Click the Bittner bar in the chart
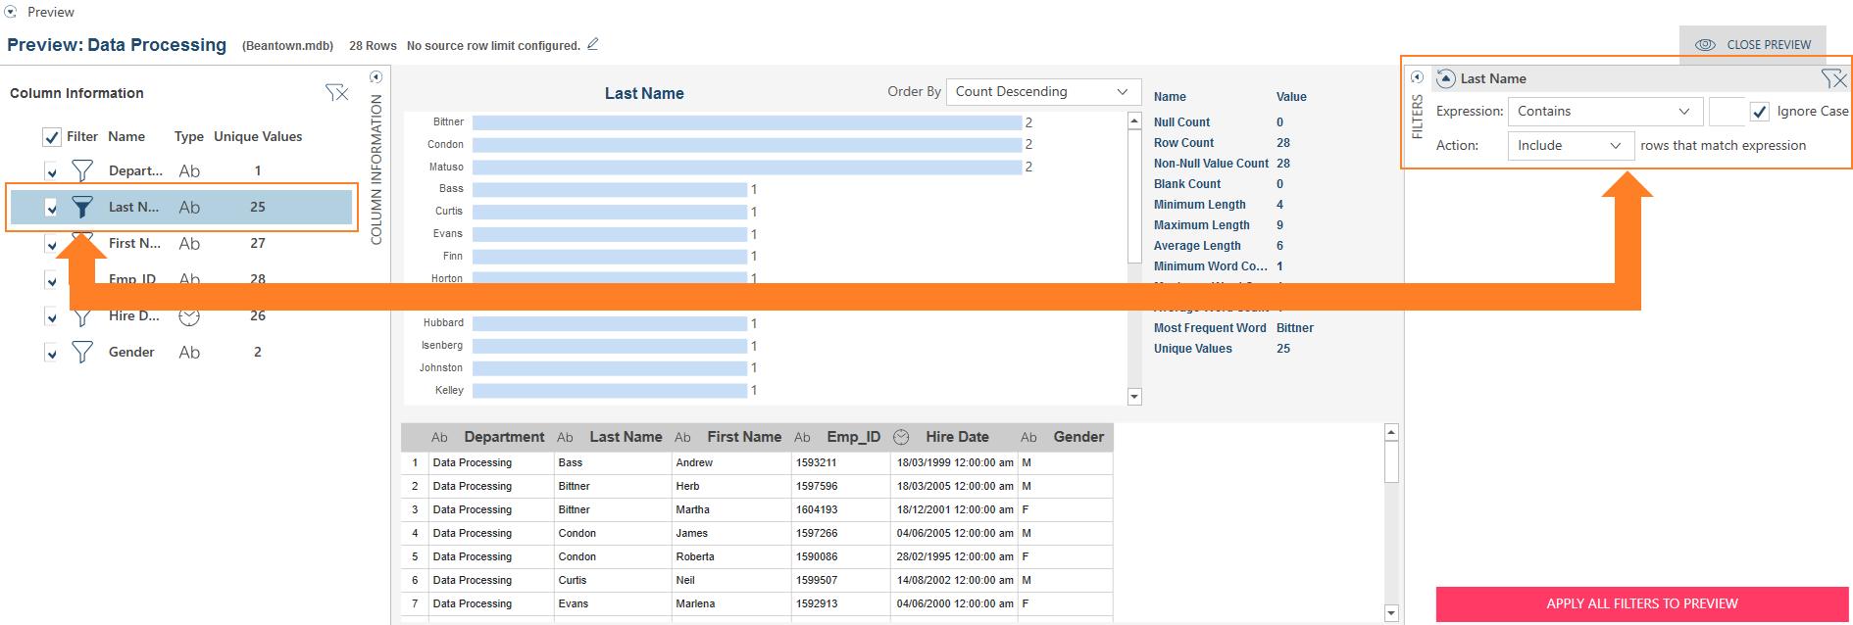This screenshot has width=1853, height=625. pos(746,122)
